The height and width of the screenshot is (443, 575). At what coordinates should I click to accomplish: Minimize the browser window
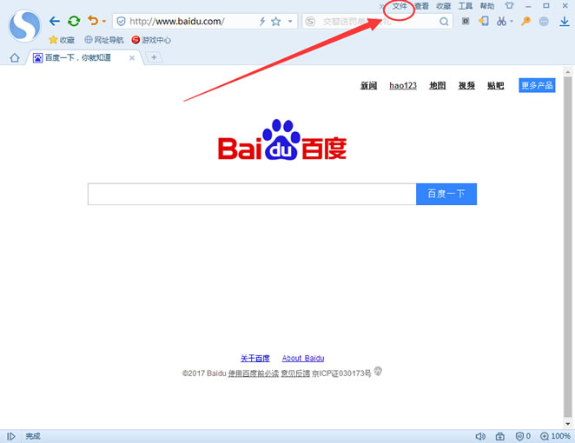tap(528, 6)
